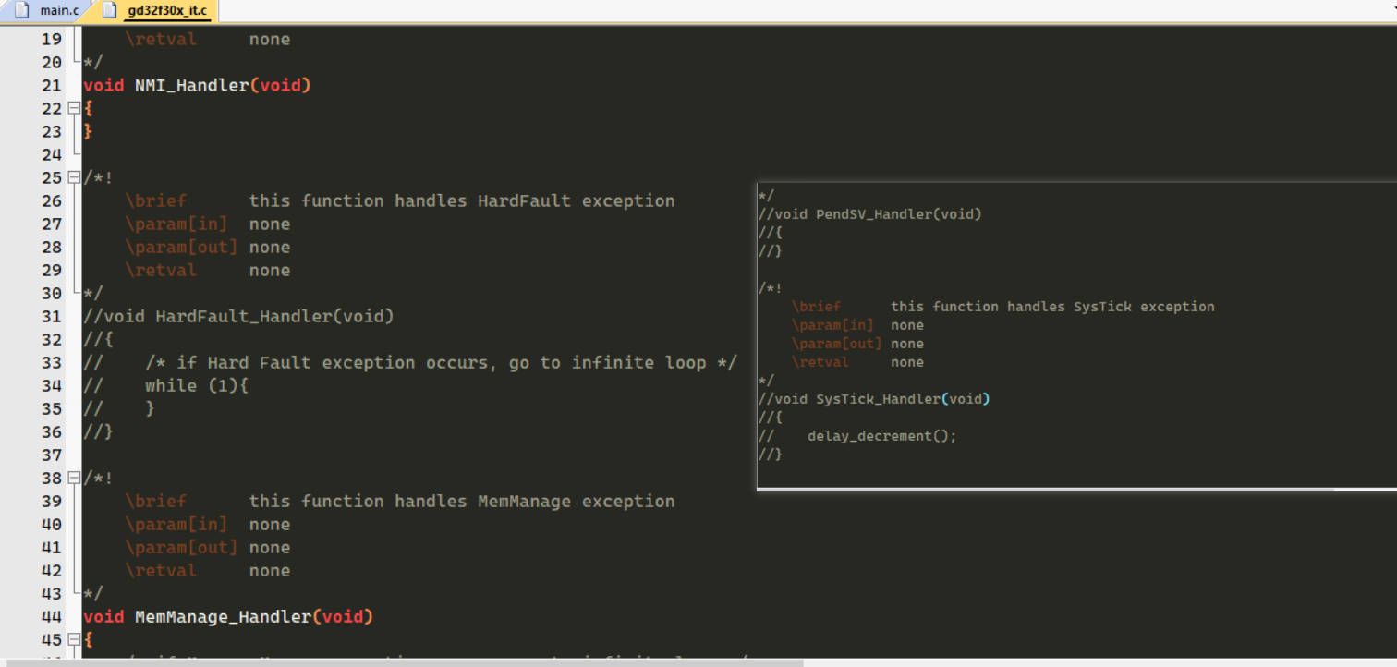Click \brief in the popup preview
1397x667 pixels.
[816, 307]
